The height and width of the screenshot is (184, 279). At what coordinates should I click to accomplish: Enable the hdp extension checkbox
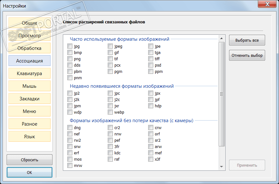(x=150, y=106)
